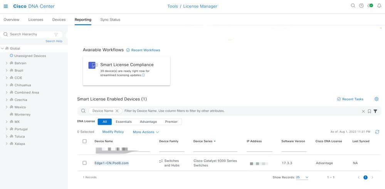Image resolution: width=385 pixels, height=189 pixels.
Task: Select the Premier license filter
Action: pos(171,122)
